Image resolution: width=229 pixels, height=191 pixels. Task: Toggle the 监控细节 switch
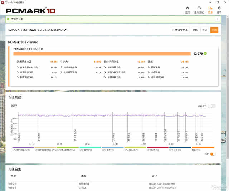212,106
